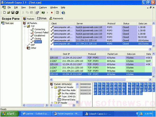Viewport: 156px width, 117px height.
Task: Select Test.cpa in the Scope Pane
Action: pyautogui.click(x=9, y=23)
